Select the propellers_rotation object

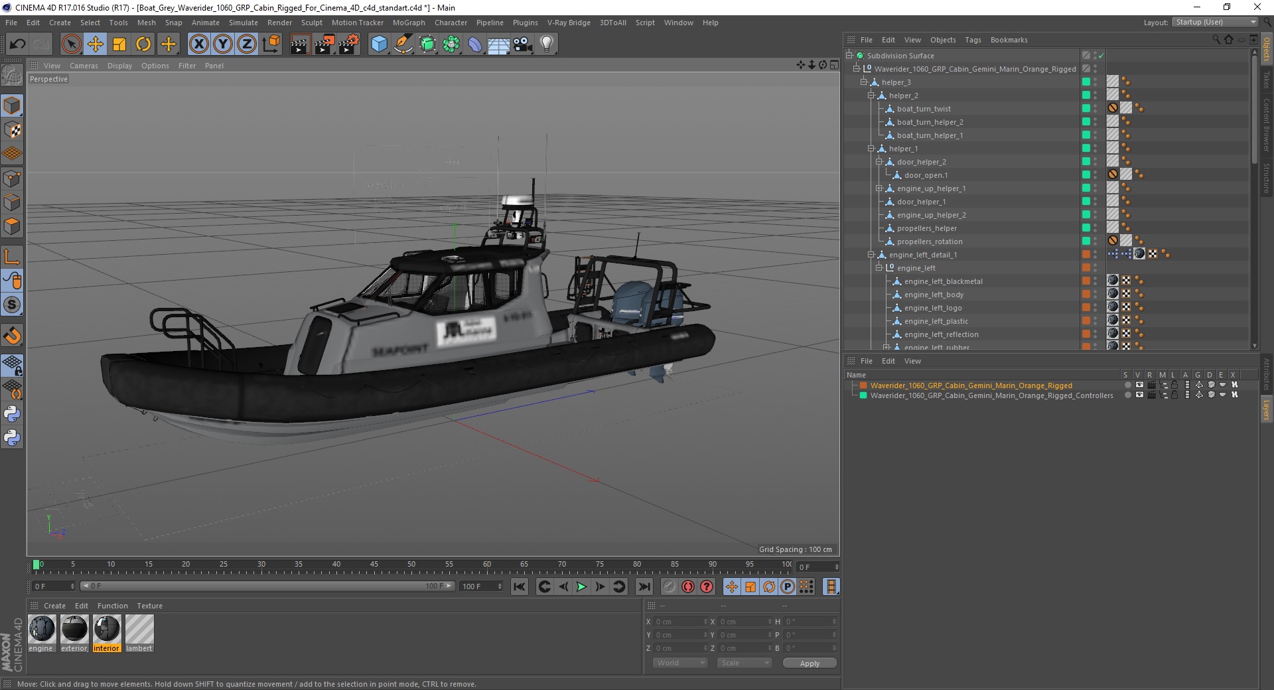click(930, 241)
